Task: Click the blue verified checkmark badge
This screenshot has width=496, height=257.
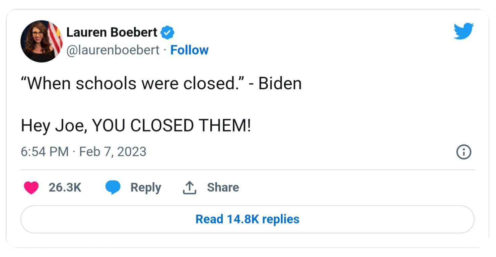Action: 168,32
